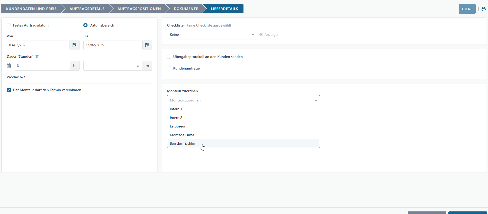Click the print icon next to Chat
Screen dimensions: 488x214
coord(483,9)
